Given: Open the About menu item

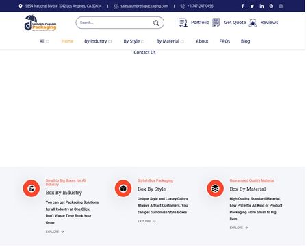Looking at the screenshot, I should (x=202, y=41).
